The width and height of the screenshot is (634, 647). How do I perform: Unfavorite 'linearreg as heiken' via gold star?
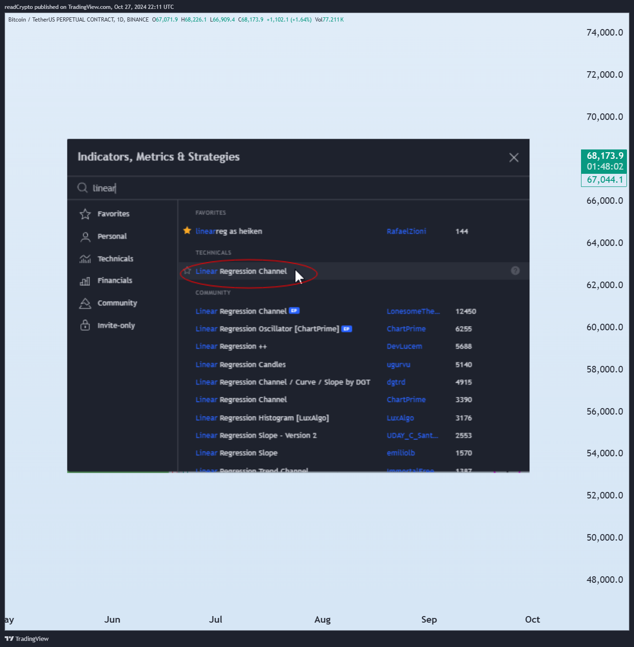(x=187, y=231)
